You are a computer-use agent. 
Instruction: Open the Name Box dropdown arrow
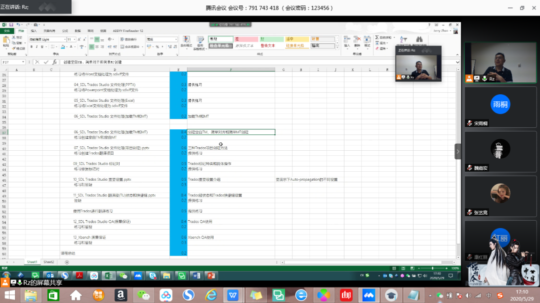(x=23, y=62)
